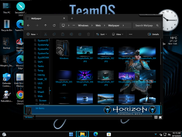
Task: Select Screen subfolder in tree
Action: coord(43,100)
